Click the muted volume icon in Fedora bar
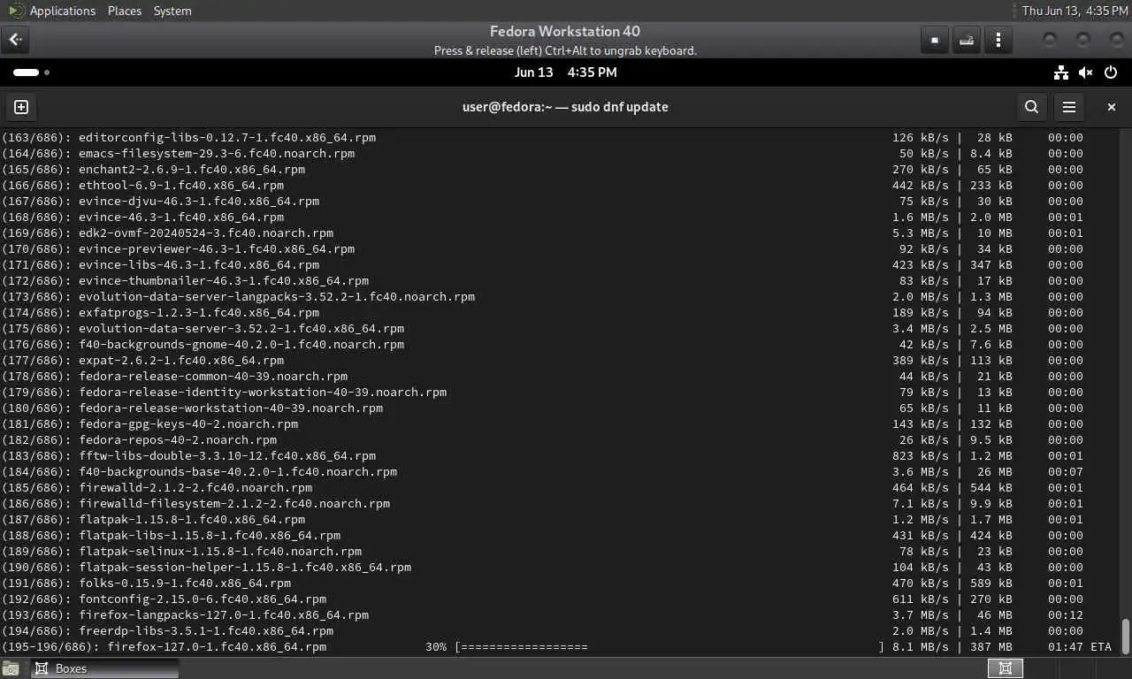 click(x=1086, y=72)
